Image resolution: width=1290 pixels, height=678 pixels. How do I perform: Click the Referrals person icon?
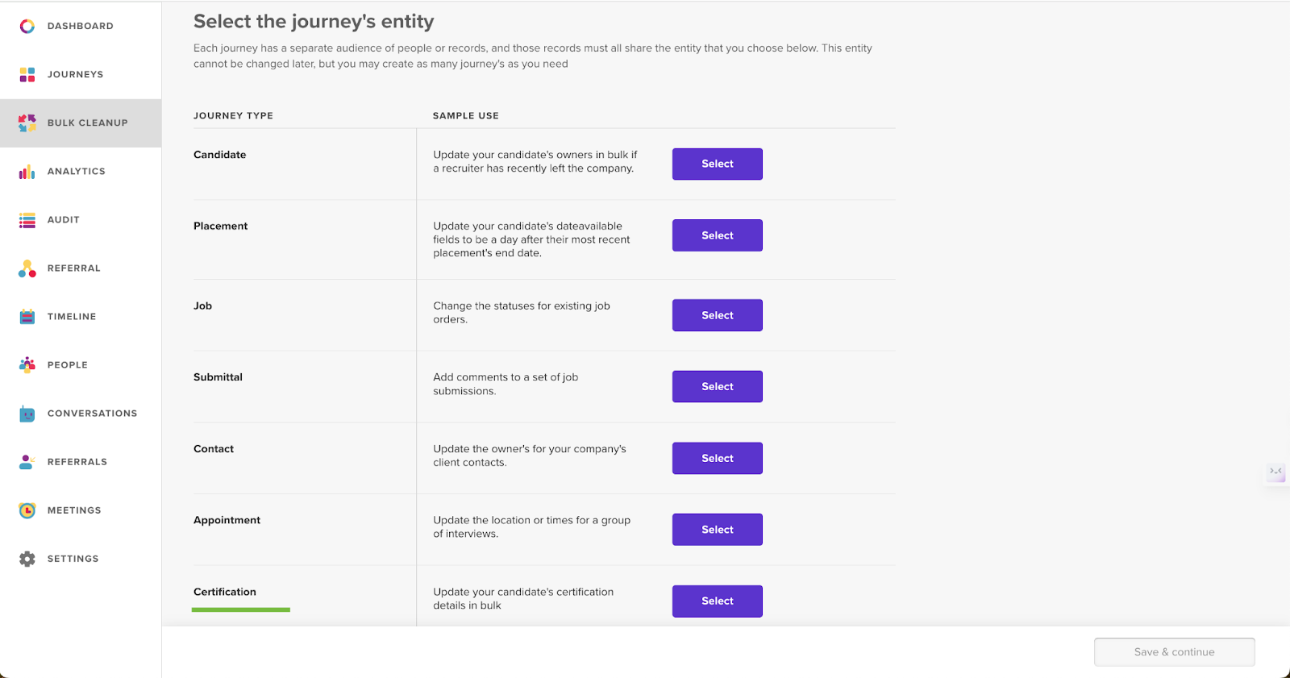coord(27,462)
